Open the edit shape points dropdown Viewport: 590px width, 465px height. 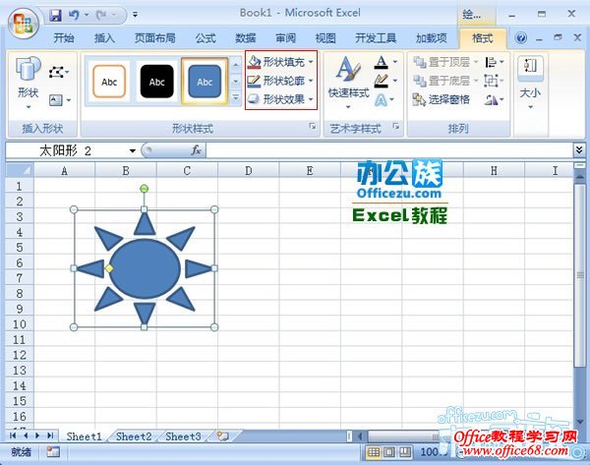tap(59, 72)
